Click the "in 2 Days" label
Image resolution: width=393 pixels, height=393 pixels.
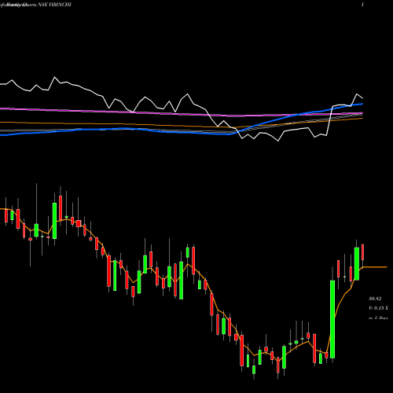point(378,318)
